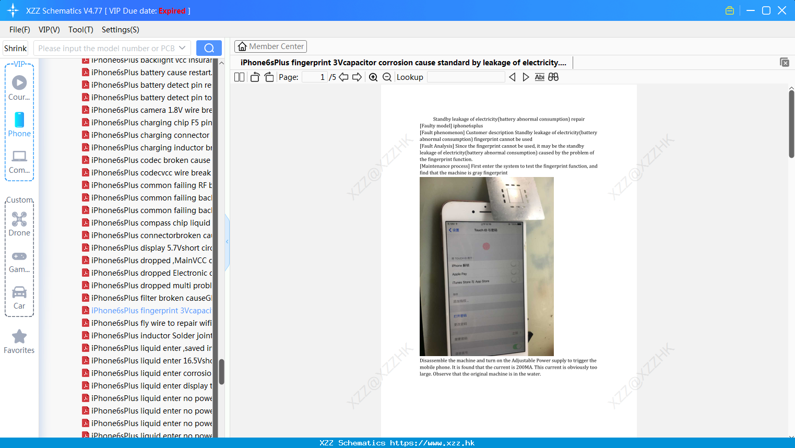
Task: Open iPhone6sPlus compass chip liquid
Action: click(146, 223)
